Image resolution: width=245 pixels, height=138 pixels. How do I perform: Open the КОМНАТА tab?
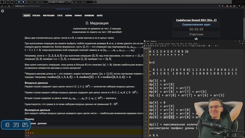[x=78, y=15]
